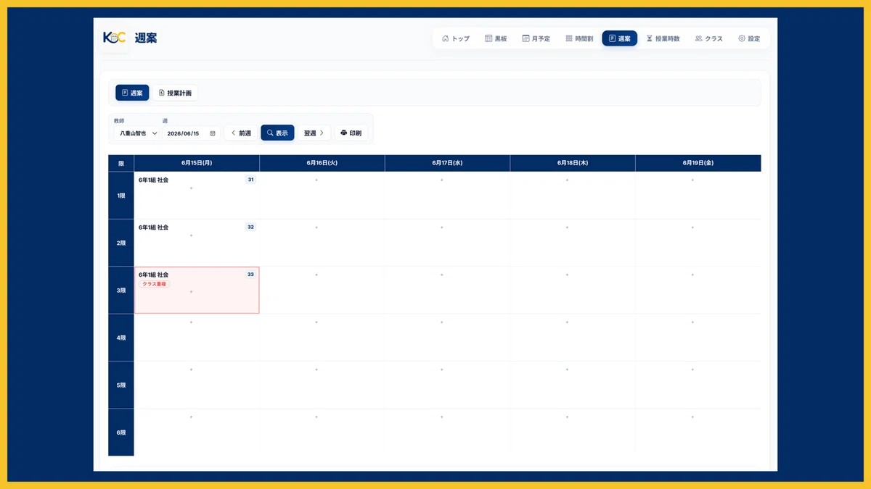Viewport: 871px width, 489px height.
Task: Open the calendar picker icon in date field
Action: [x=213, y=133]
